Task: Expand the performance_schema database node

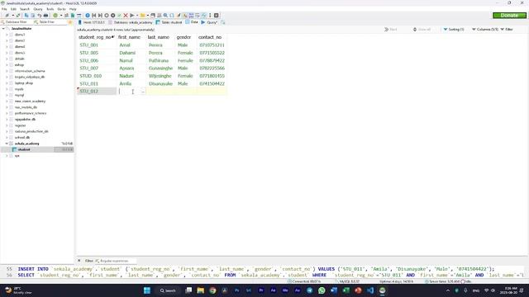Action: click(7, 114)
